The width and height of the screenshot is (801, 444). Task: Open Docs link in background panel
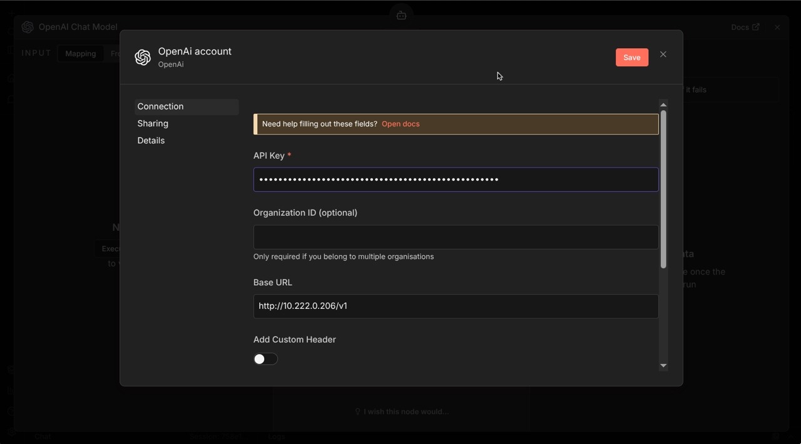tap(745, 27)
